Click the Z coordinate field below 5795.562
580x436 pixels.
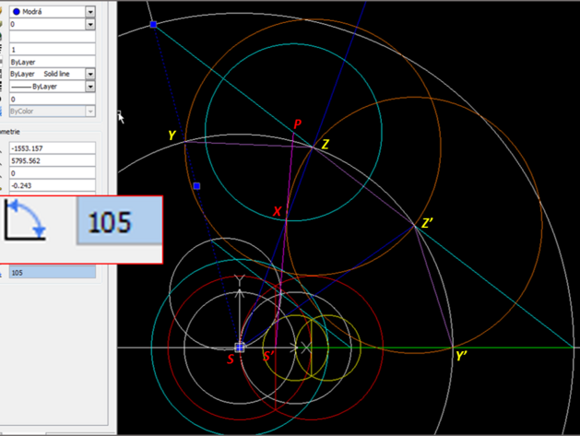coord(53,173)
